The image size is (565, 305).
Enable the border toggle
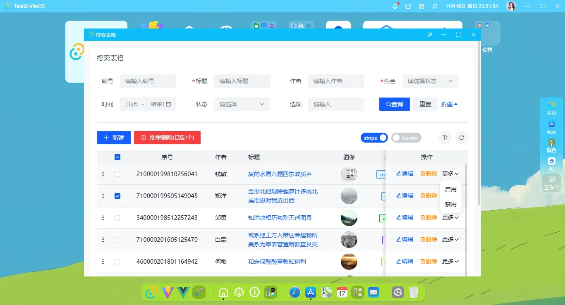pyautogui.click(x=406, y=137)
